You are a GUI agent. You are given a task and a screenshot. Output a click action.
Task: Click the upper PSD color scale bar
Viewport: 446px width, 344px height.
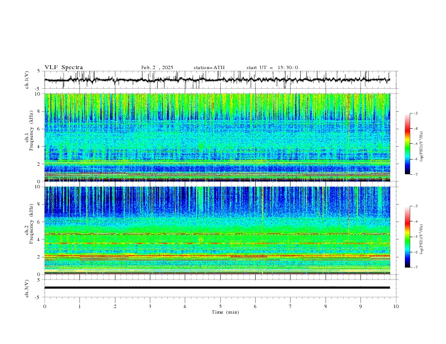tap(407, 144)
